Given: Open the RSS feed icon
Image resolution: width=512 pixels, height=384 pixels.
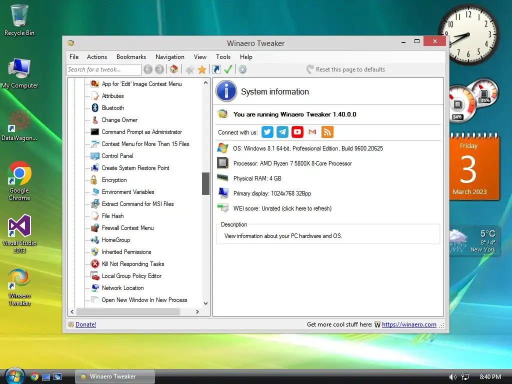Looking at the screenshot, I should [x=327, y=132].
